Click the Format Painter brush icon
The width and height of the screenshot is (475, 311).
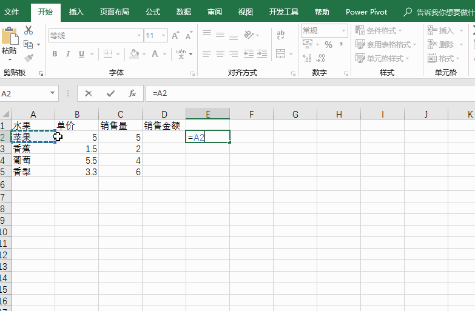click(x=29, y=58)
